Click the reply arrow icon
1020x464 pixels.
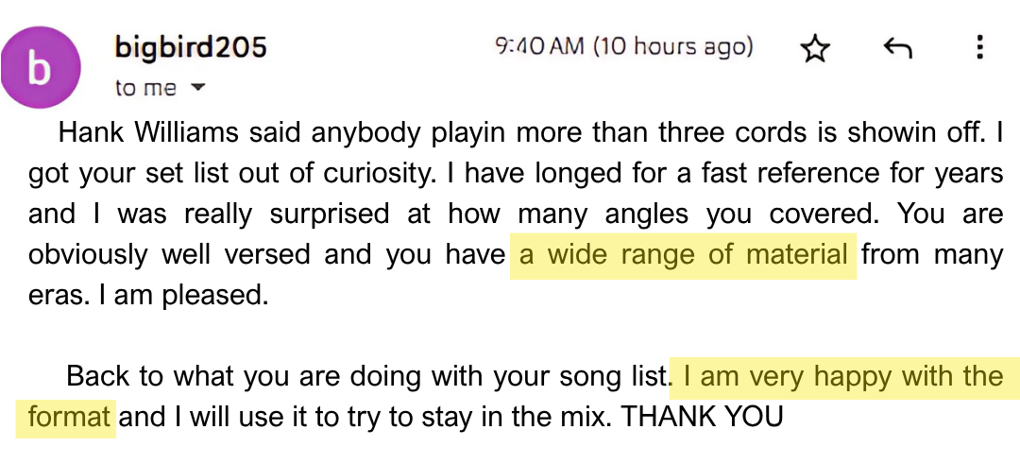tap(896, 49)
